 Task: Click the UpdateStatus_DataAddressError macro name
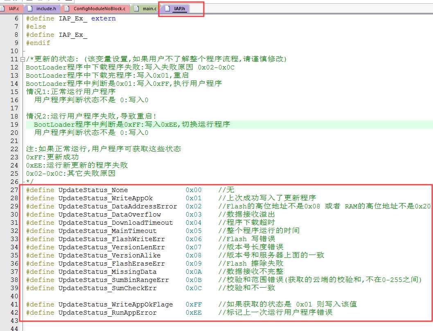[117, 206]
